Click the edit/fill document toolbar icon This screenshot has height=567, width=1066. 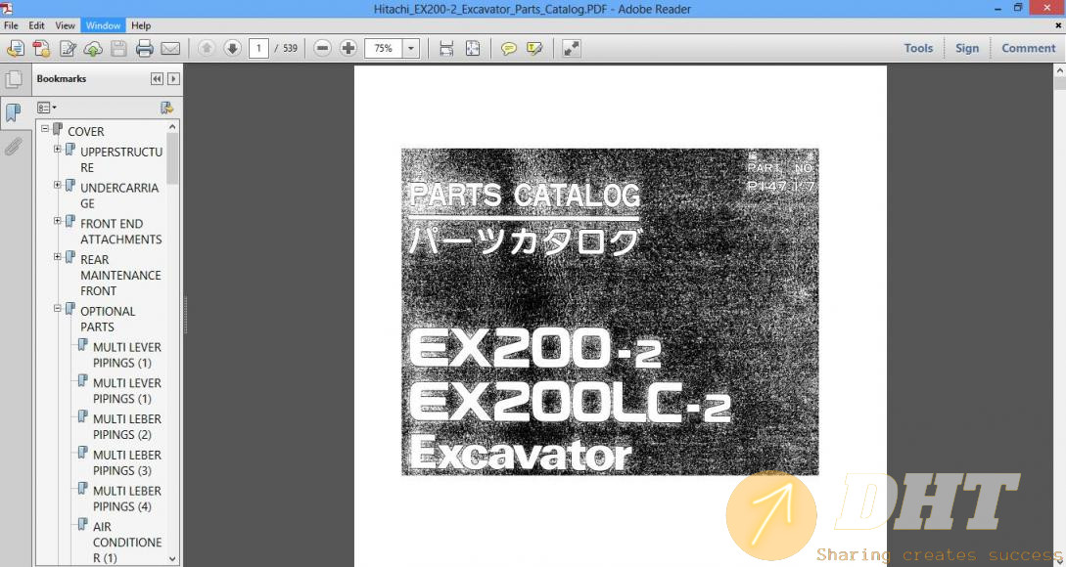point(68,48)
